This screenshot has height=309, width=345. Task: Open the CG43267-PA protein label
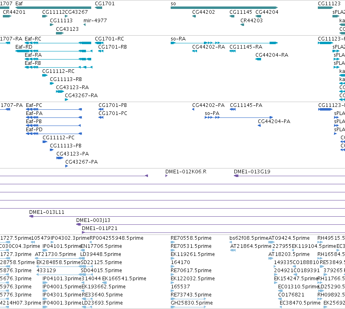81,162
